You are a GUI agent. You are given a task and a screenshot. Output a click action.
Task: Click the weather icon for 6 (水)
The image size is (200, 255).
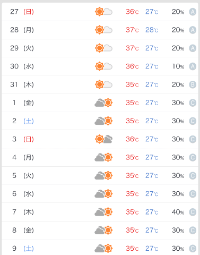(x=103, y=194)
